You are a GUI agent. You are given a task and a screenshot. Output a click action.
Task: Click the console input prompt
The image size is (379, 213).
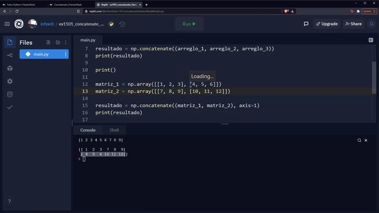(x=83, y=159)
